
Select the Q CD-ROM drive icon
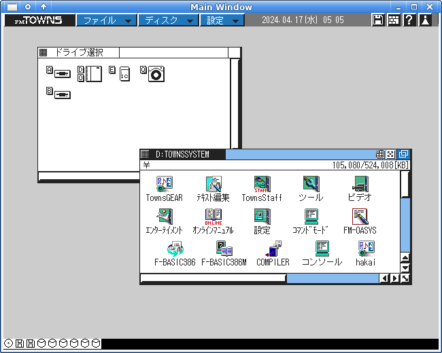coord(152,74)
